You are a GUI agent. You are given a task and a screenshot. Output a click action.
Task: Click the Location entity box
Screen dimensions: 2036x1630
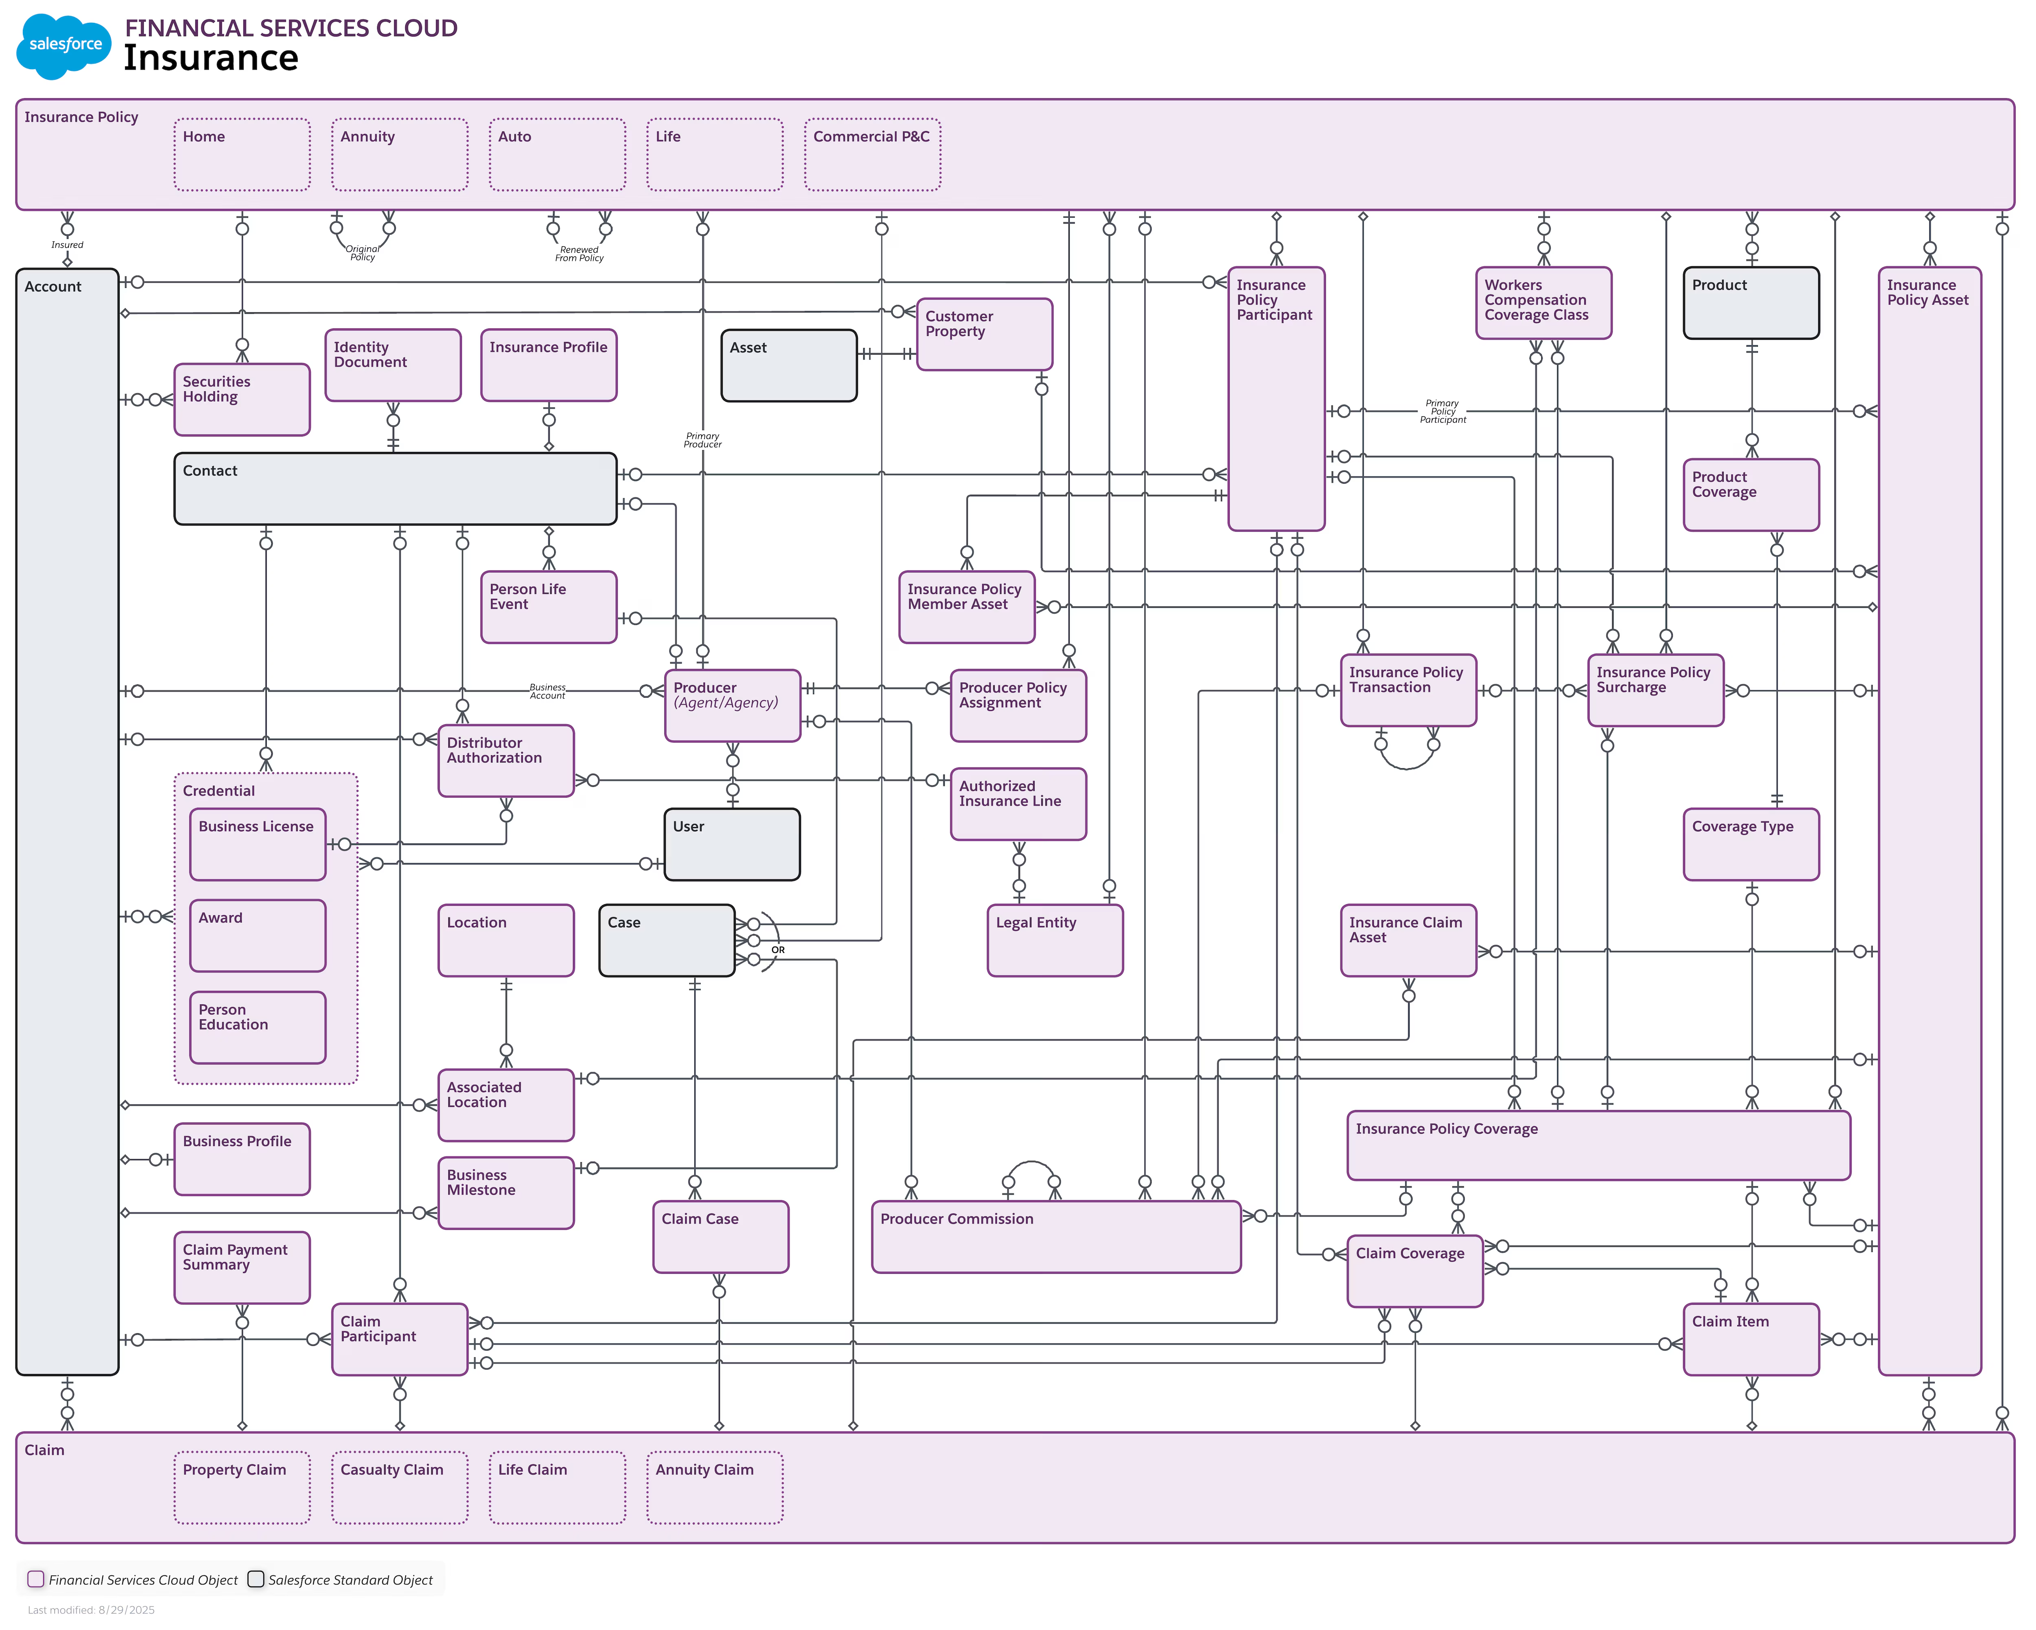pyautogui.click(x=506, y=941)
